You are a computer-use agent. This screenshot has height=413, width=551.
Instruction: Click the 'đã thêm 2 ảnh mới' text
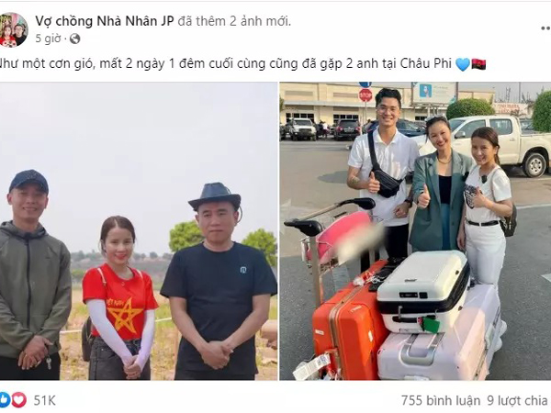coord(234,21)
